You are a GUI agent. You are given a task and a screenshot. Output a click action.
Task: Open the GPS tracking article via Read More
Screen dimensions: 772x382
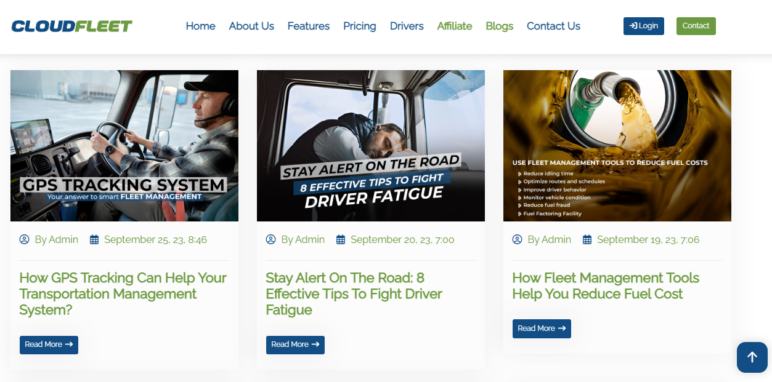click(49, 345)
